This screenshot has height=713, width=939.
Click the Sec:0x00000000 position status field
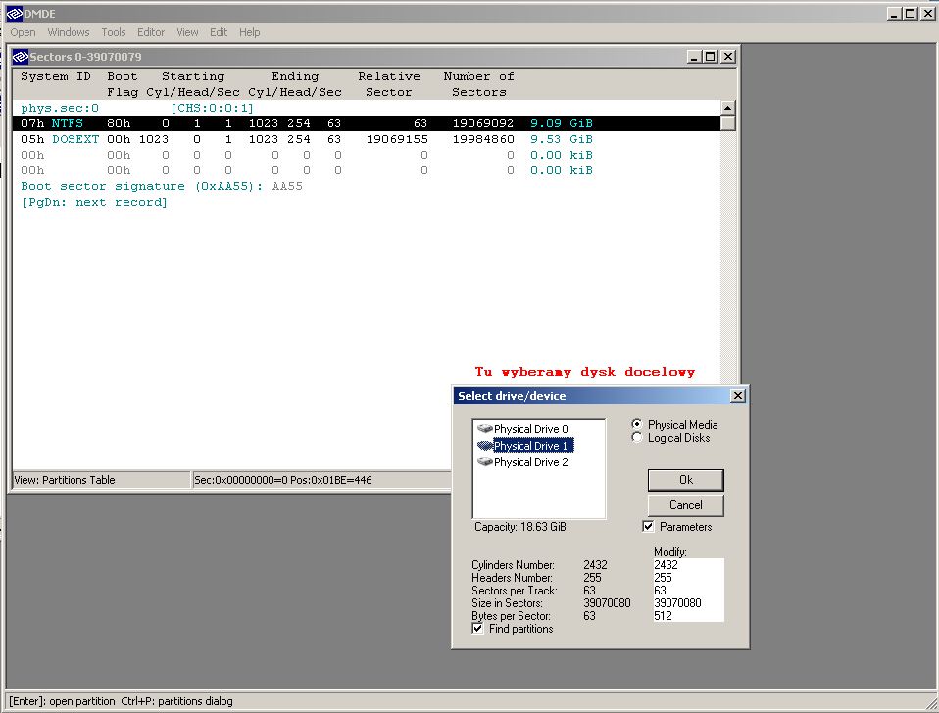321,480
